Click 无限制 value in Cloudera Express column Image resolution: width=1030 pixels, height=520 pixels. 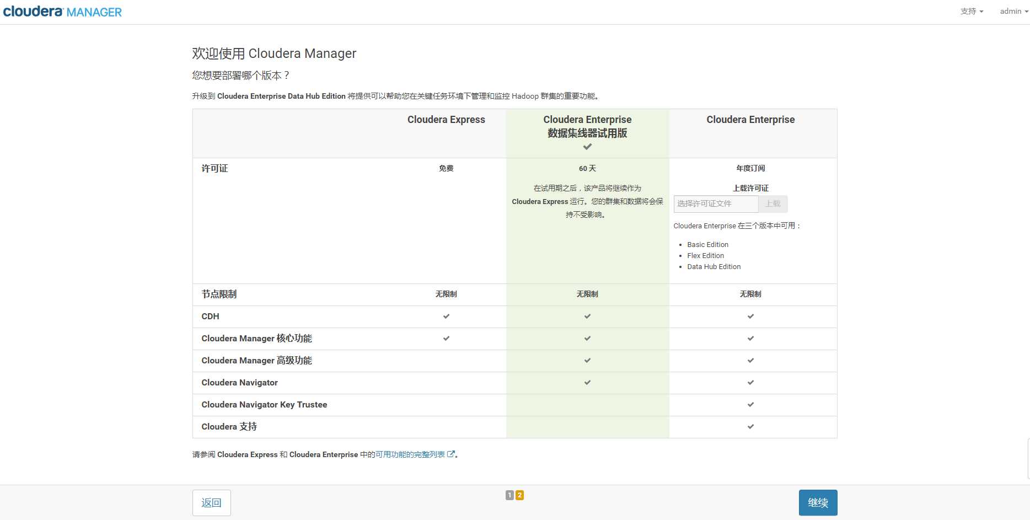click(446, 294)
